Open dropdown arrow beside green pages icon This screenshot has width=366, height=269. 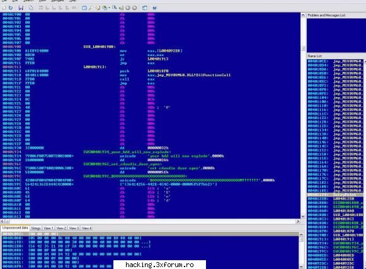109,8
